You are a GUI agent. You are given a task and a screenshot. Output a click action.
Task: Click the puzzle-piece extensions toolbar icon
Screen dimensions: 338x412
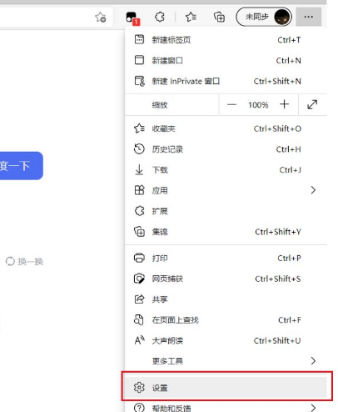tap(160, 17)
